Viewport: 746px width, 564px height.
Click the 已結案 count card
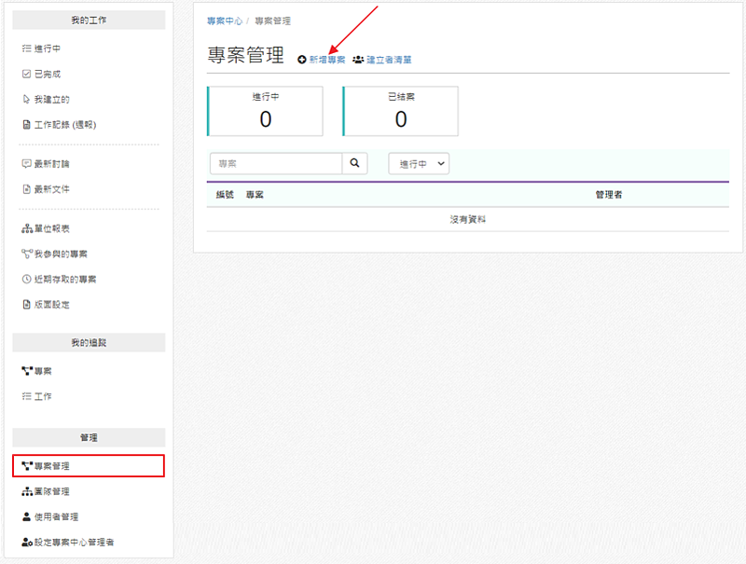(x=400, y=111)
